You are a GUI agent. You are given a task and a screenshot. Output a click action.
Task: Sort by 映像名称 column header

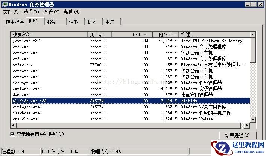pyautogui.click(x=49, y=35)
